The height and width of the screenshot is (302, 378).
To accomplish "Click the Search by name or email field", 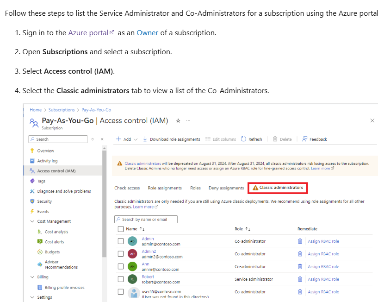I will pyautogui.click(x=146, y=219).
